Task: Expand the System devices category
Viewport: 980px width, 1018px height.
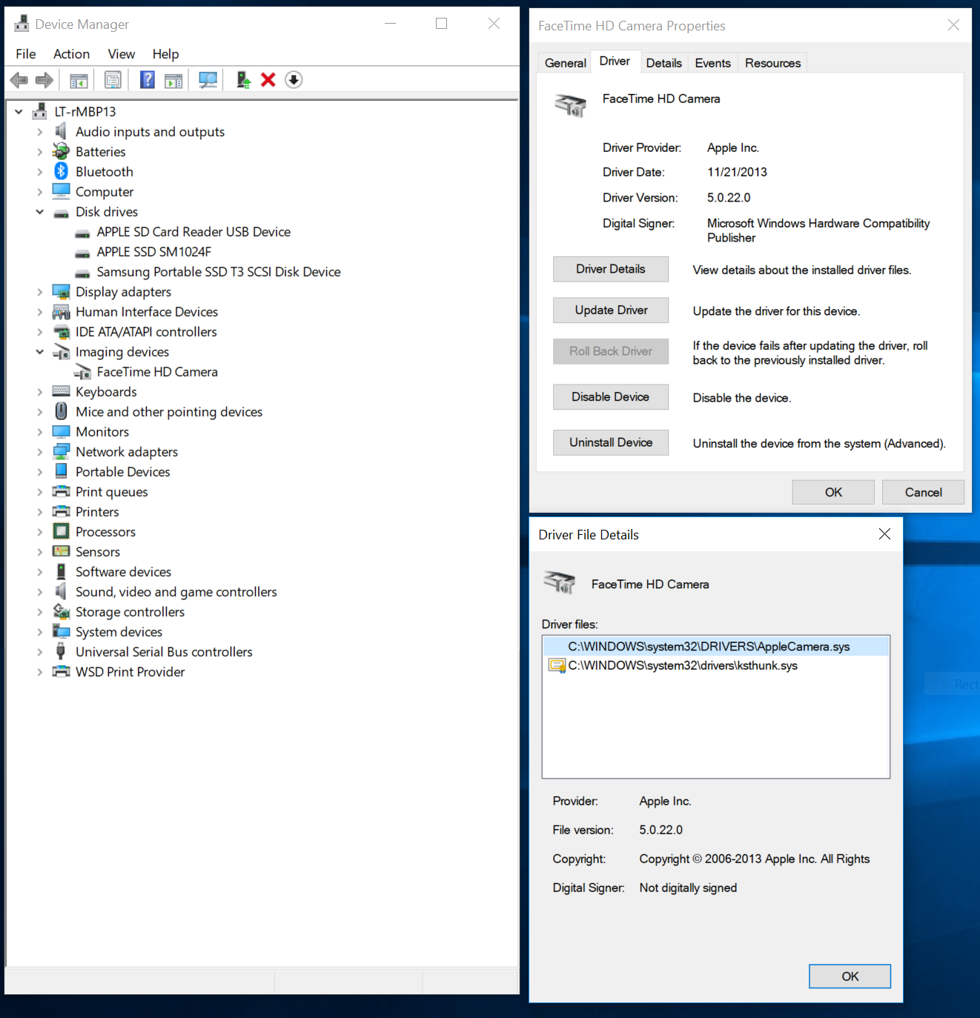Action: (x=40, y=632)
